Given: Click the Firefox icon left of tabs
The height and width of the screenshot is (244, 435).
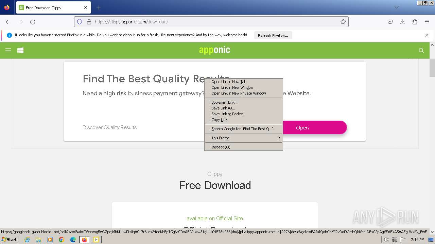Looking at the screenshot, I should click(x=7, y=7).
